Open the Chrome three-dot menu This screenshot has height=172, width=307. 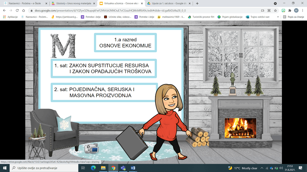point(302,10)
